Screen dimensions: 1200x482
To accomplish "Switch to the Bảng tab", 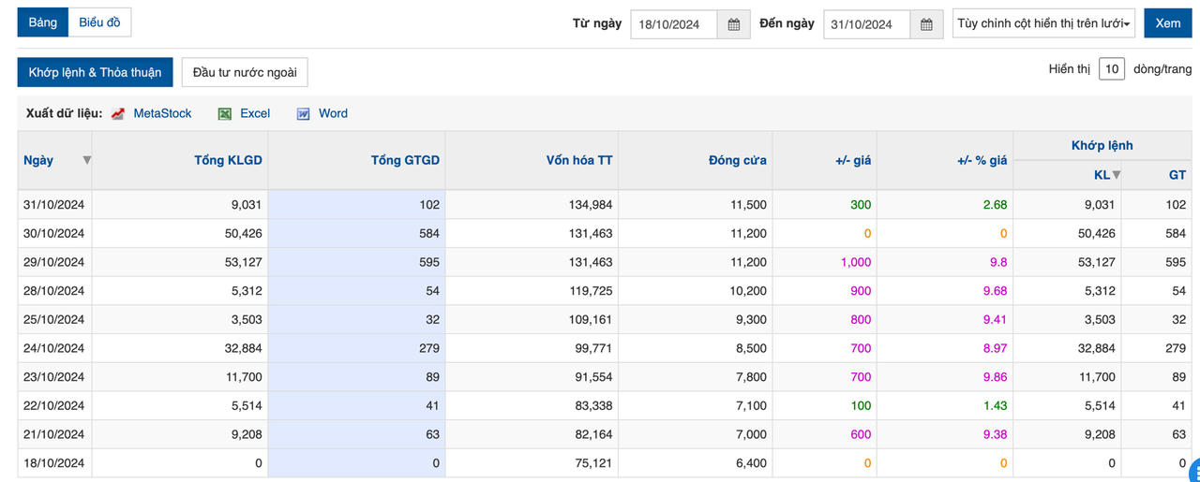I will 42,22.
